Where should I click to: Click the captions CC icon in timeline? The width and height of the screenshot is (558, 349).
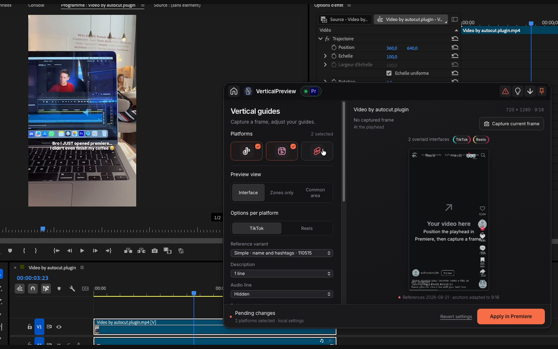(85, 289)
